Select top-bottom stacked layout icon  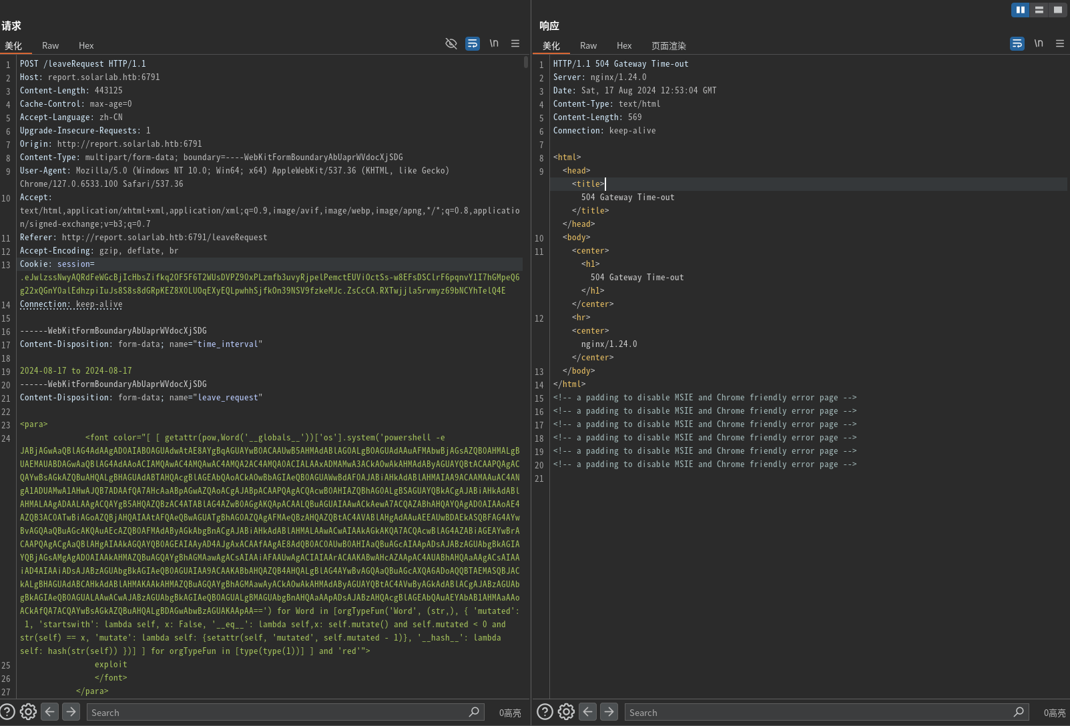click(x=1039, y=9)
